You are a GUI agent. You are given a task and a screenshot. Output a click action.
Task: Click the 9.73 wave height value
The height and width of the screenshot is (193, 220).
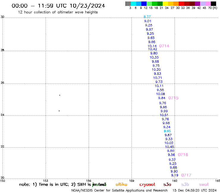point(159,82)
